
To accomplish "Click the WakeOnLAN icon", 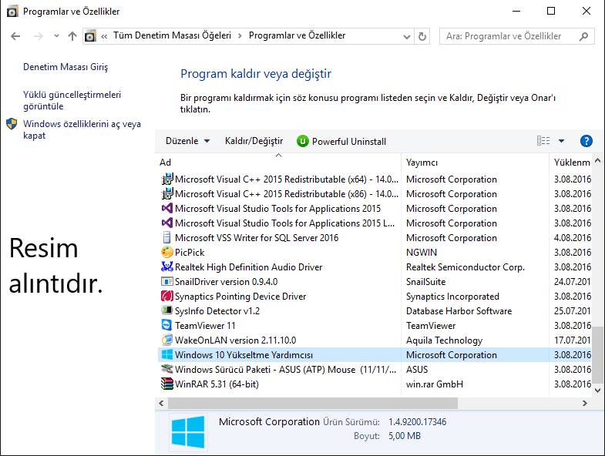I will click(x=166, y=340).
